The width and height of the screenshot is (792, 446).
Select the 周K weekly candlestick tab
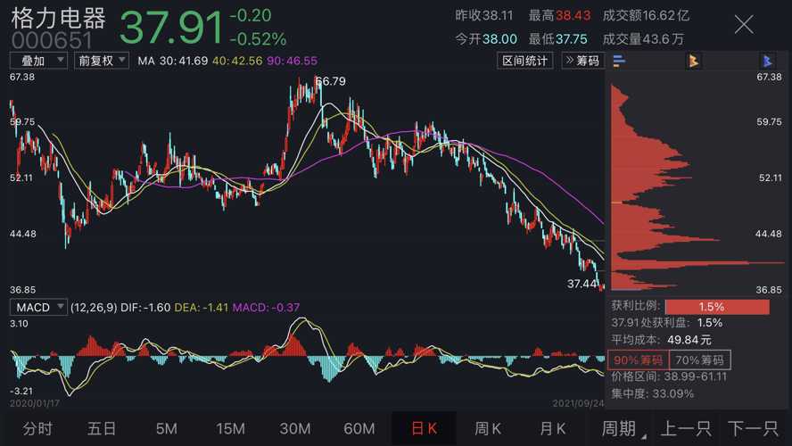488,429
